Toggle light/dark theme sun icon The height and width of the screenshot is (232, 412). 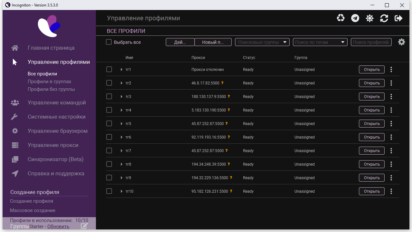click(x=370, y=18)
